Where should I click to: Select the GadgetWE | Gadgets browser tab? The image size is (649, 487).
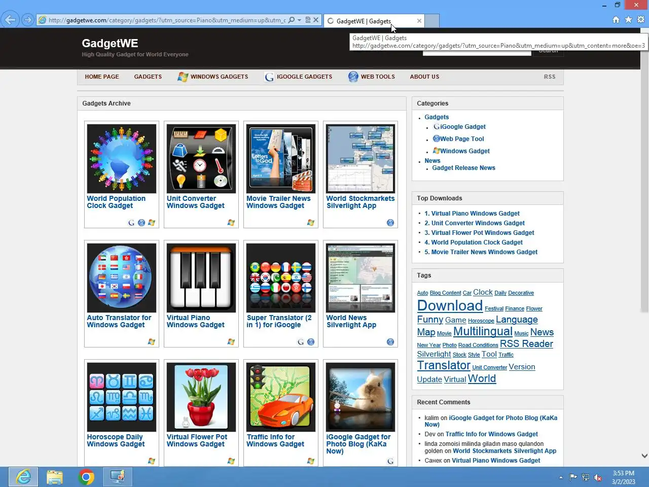click(374, 21)
